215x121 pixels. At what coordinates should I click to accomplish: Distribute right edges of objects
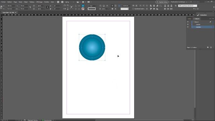(171, 9)
